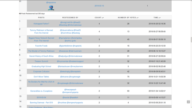Sort by Number of Votes arrows
The width and height of the screenshot is (192, 108).
(x=137, y=18)
